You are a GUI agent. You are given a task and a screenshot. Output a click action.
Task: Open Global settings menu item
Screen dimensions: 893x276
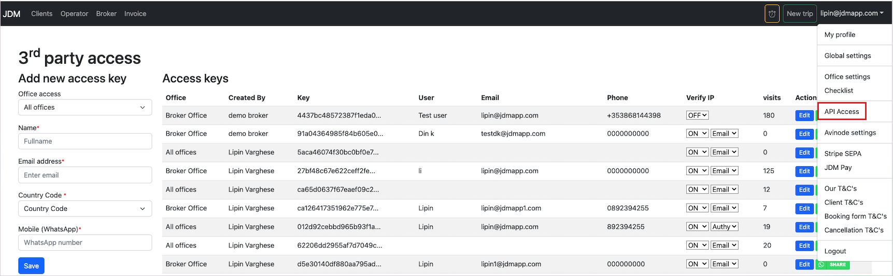pyautogui.click(x=847, y=56)
